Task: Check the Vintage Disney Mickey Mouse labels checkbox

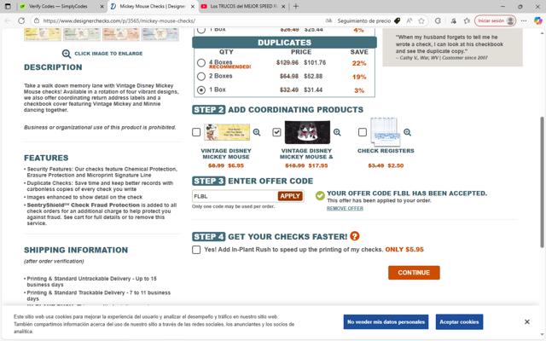Action: click(x=196, y=132)
